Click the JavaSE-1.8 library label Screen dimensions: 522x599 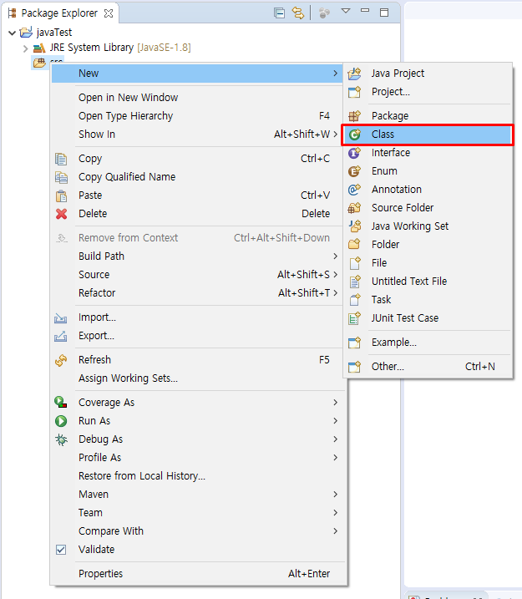click(x=164, y=48)
